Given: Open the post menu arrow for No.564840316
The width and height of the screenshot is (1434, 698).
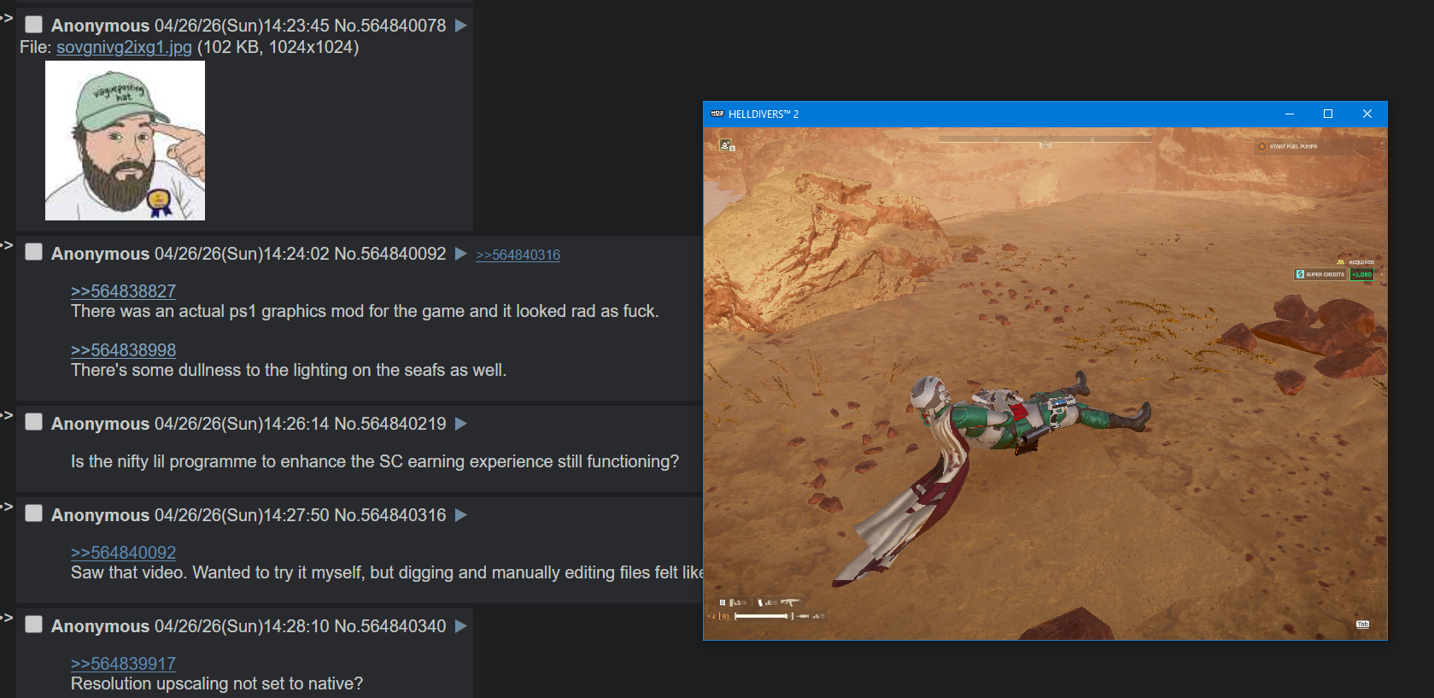Looking at the screenshot, I should (x=461, y=515).
